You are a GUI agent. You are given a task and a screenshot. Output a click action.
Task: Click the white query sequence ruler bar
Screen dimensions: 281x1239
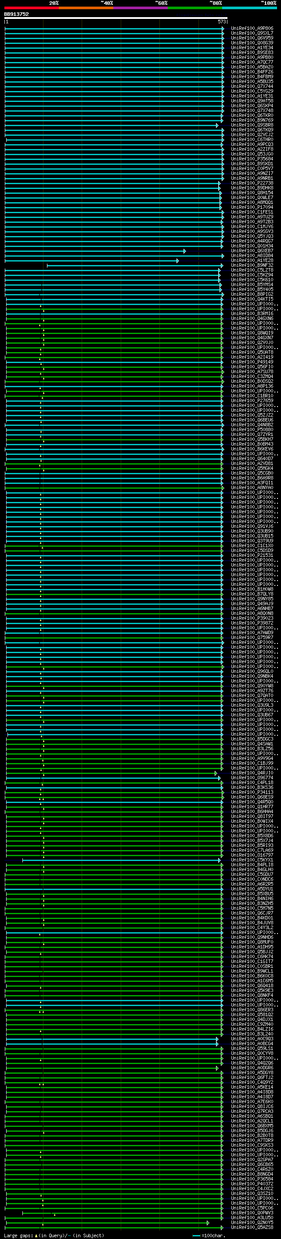pyautogui.click(x=115, y=18)
